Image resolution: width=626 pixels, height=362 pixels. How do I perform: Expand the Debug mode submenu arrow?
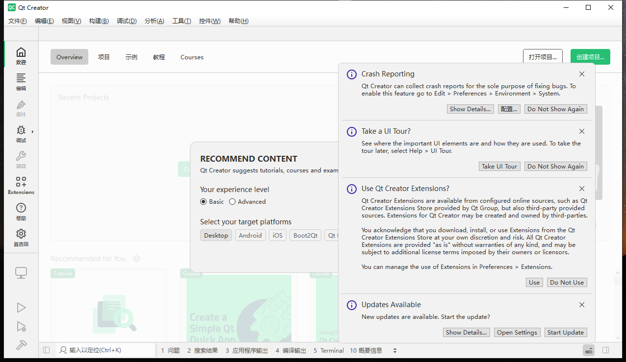33,131
